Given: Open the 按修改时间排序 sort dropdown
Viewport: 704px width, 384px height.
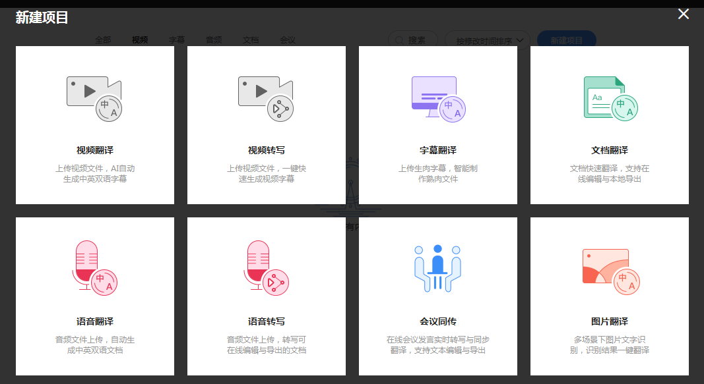Looking at the screenshot, I should tap(487, 40).
